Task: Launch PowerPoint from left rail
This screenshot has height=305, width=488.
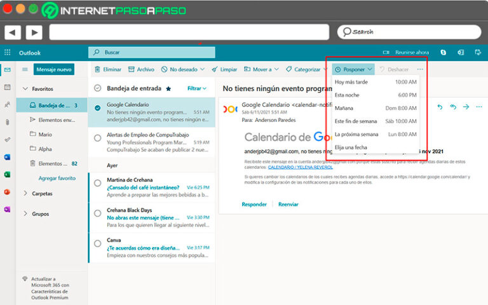Action: [8, 192]
